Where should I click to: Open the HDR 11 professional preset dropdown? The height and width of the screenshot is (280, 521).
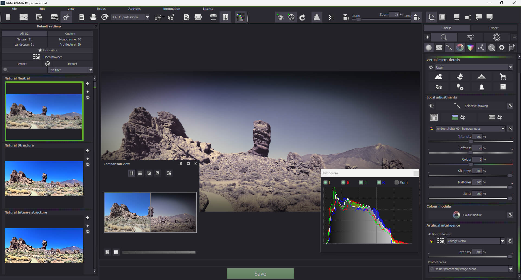click(147, 17)
